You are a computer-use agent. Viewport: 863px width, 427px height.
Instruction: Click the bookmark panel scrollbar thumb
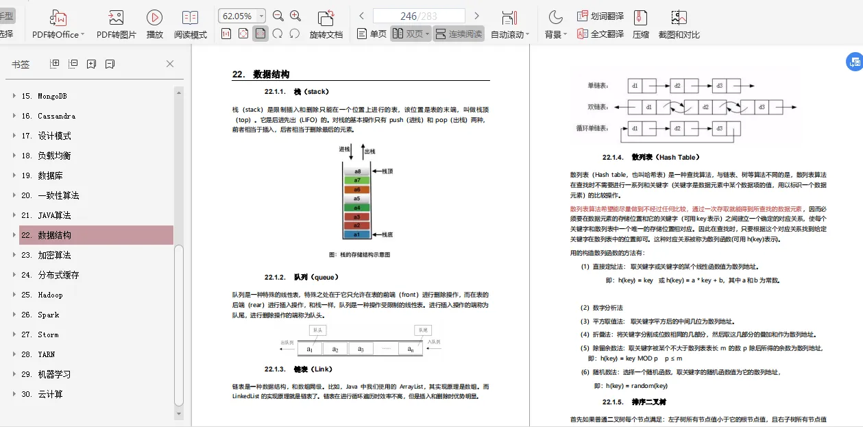coord(180,325)
